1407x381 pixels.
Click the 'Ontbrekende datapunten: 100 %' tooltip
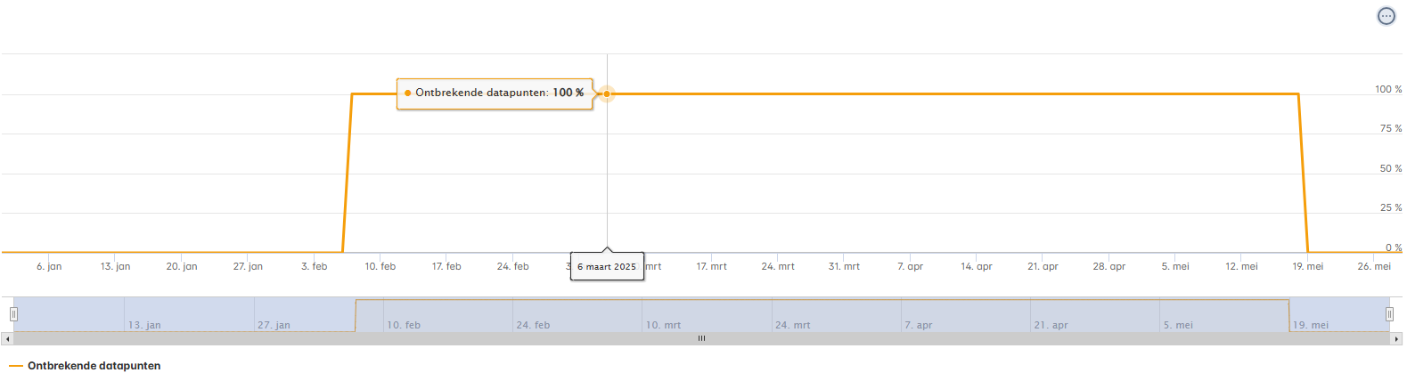pos(495,93)
